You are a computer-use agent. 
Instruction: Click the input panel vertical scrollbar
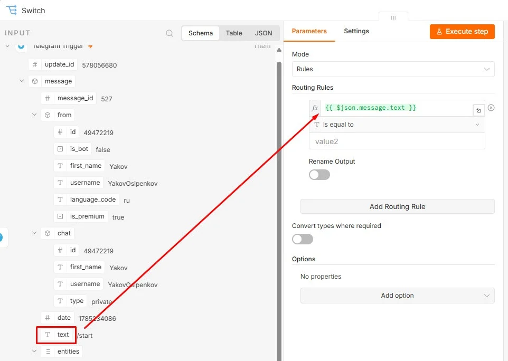click(x=279, y=211)
